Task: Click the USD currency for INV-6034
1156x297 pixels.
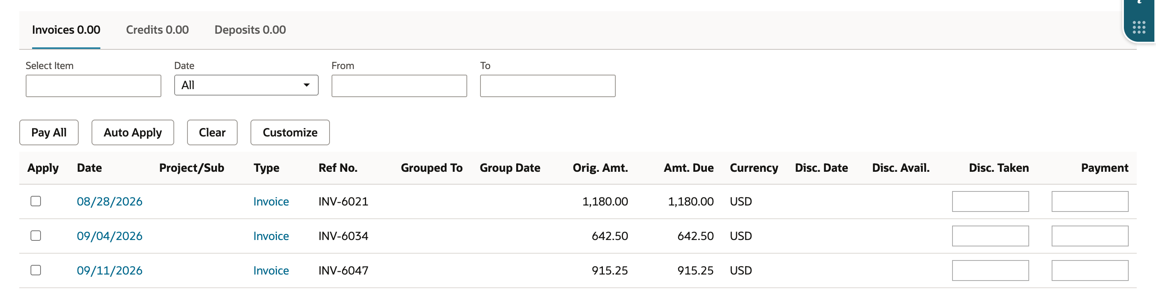Action: point(741,236)
